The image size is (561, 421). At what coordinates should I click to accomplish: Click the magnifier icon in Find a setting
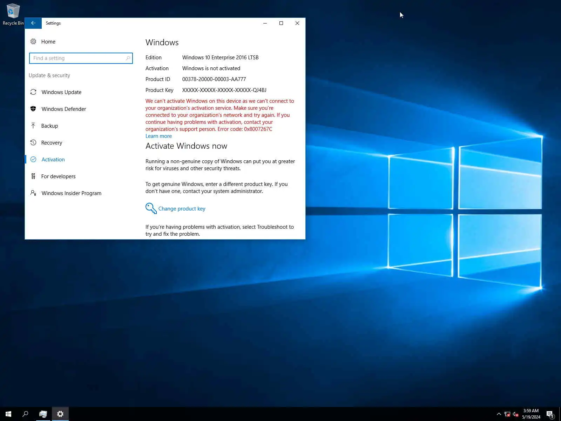click(x=128, y=58)
